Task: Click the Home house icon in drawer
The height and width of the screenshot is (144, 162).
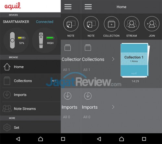Action: [x=7, y=67]
